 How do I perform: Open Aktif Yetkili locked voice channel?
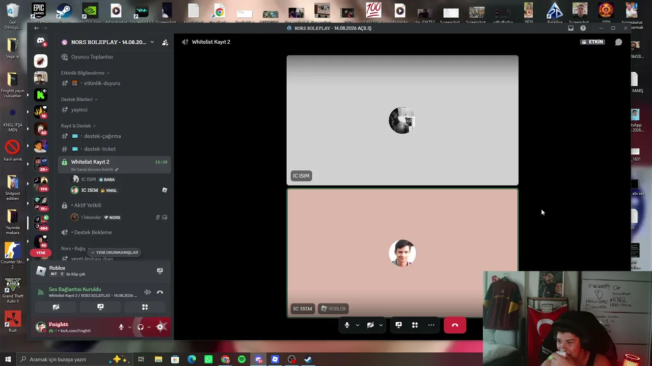pos(115,205)
